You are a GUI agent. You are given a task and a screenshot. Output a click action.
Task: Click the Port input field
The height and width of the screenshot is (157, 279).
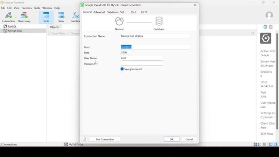click(126, 52)
